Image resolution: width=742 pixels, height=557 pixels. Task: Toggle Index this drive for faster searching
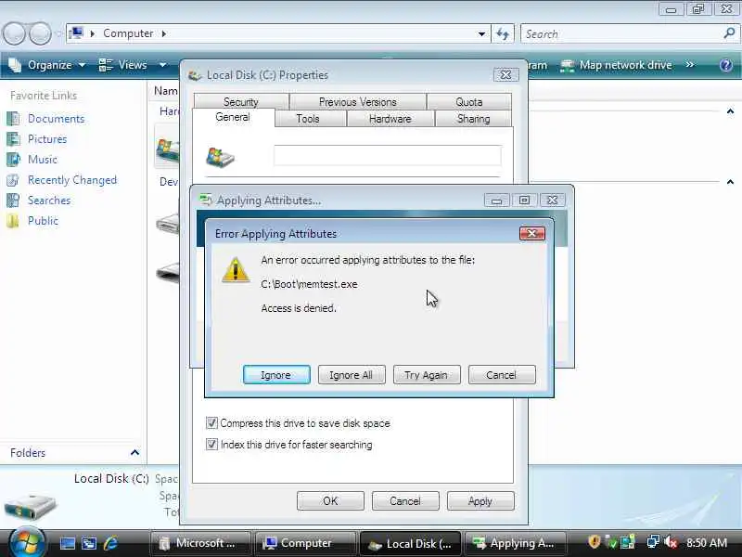pos(211,445)
